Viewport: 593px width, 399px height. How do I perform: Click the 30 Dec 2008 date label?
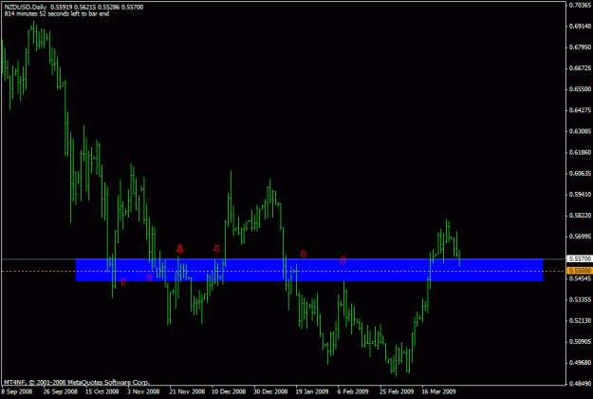pyautogui.click(x=270, y=391)
